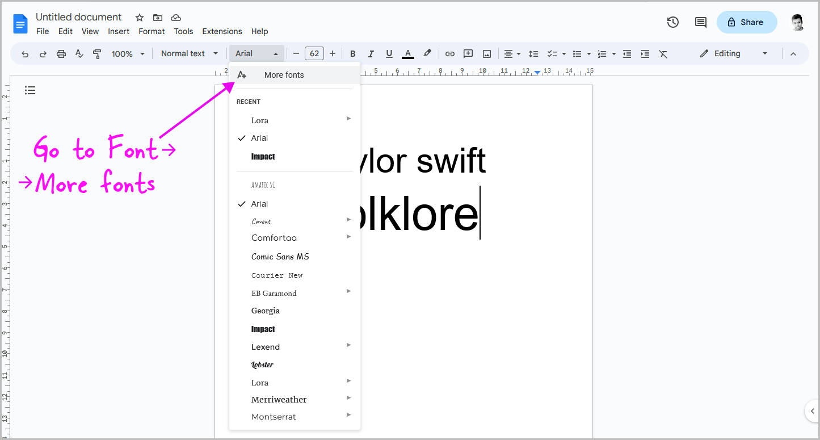820x440 pixels.
Task: Click the increase indent icon
Action: 645,54
